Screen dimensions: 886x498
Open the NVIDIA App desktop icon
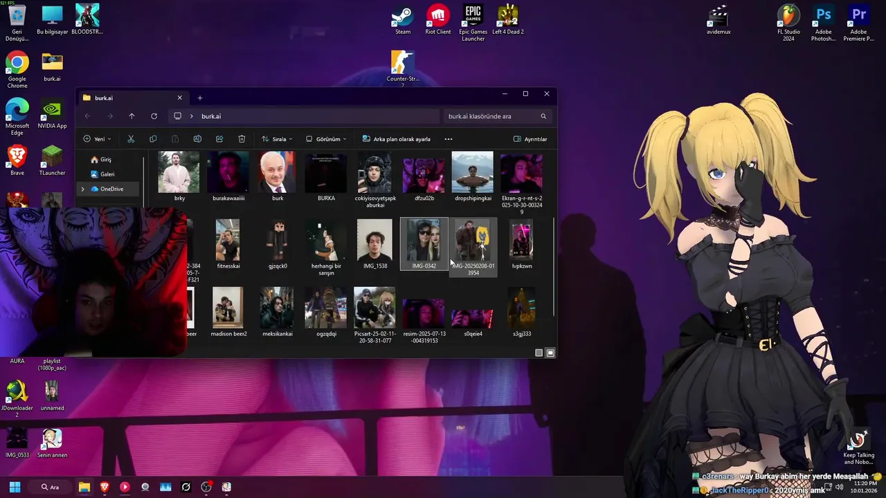[52, 114]
